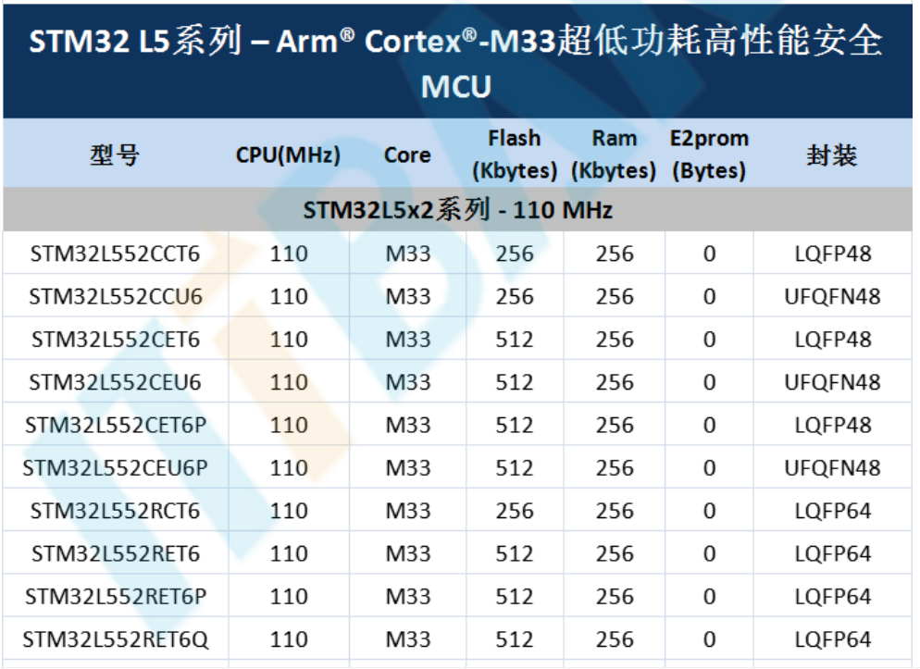Click the M33 core cell in STM32L552CCU6 row
This screenshot has width=920, height=669.
[408, 297]
